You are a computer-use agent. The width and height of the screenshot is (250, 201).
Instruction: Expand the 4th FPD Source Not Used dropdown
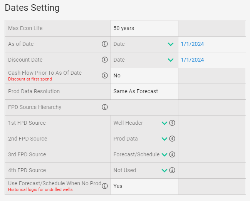[164, 171]
